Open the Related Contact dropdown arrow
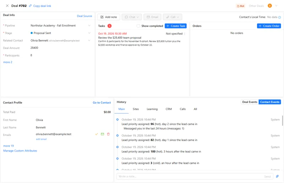The width and height of the screenshot is (284, 183). pyautogui.click(x=89, y=40)
